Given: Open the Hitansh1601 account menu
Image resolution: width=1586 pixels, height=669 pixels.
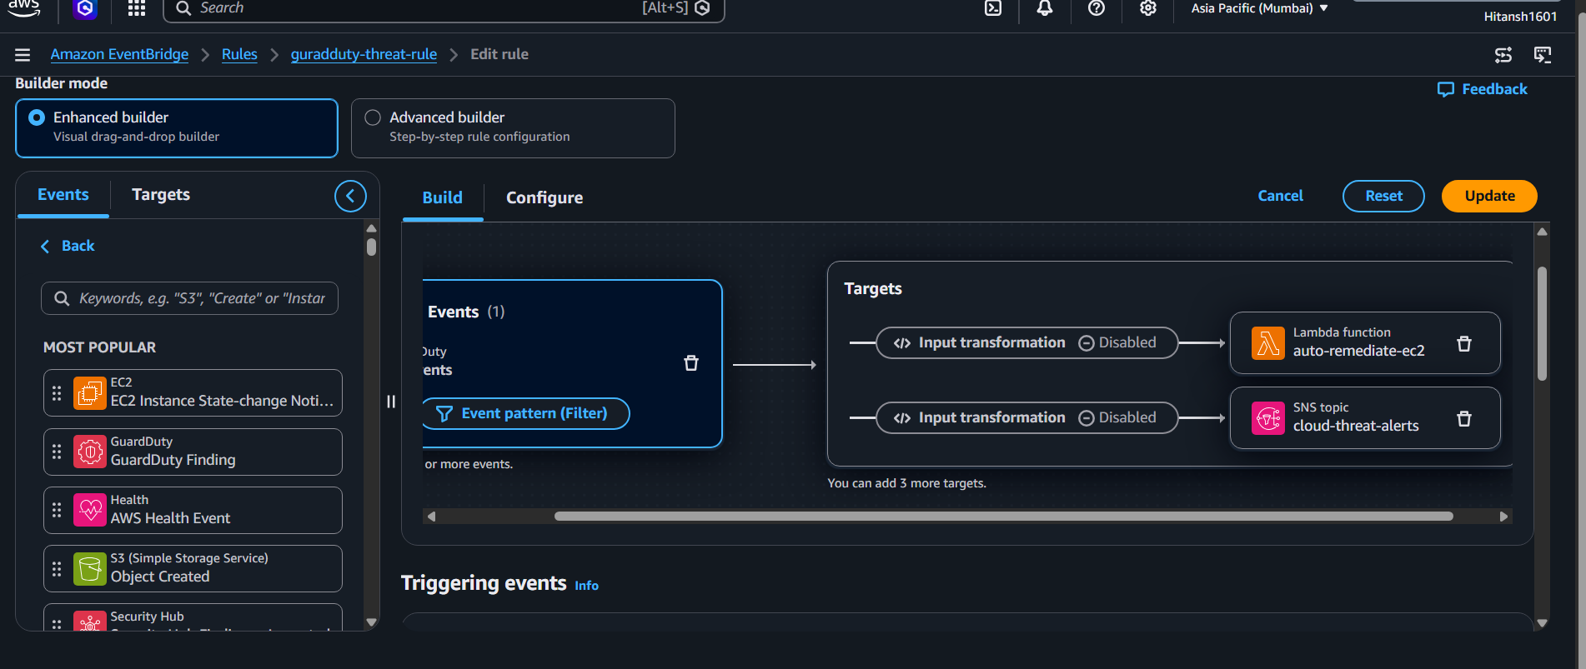Looking at the screenshot, I should point(1520,17).
